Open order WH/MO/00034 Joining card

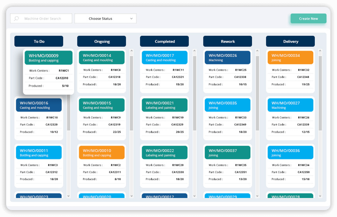click(x=290, y=58)
